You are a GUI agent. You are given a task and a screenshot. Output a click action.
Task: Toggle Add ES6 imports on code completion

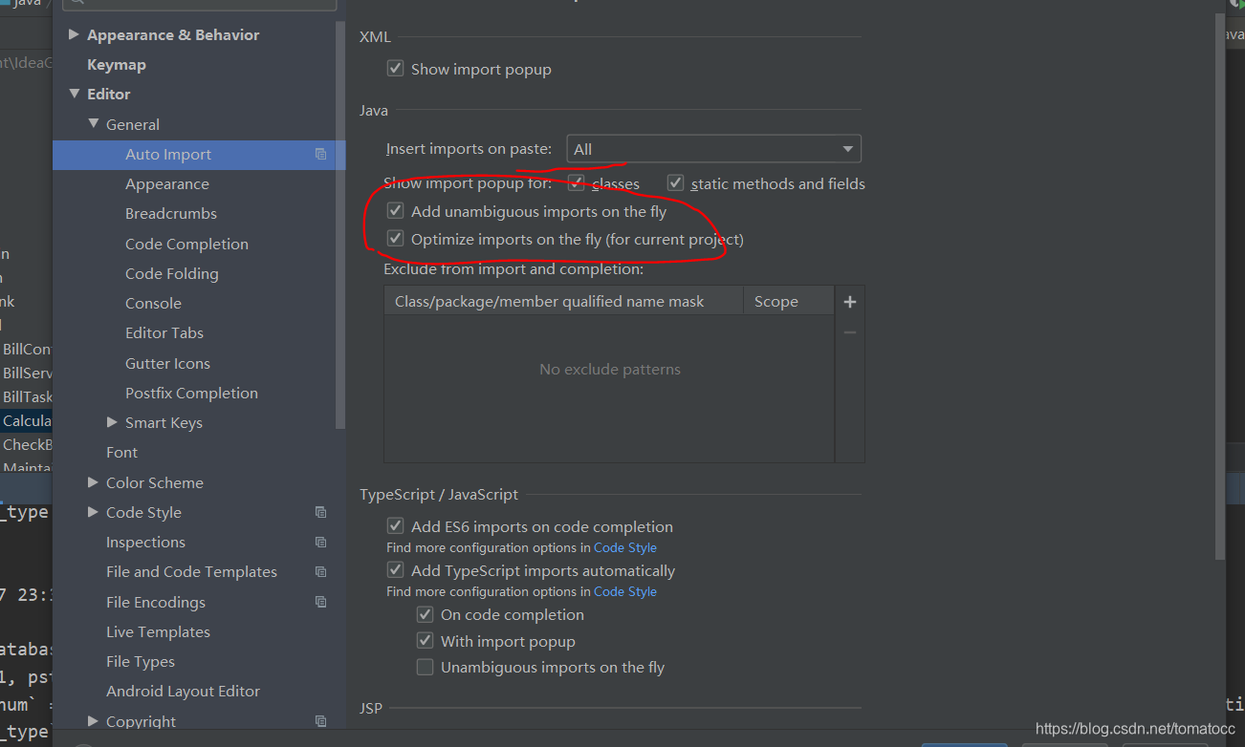point(395,525)
